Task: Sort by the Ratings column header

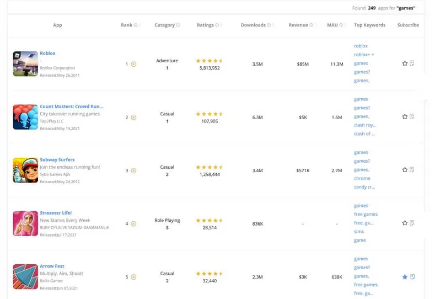Action: [x=205, y=25]
